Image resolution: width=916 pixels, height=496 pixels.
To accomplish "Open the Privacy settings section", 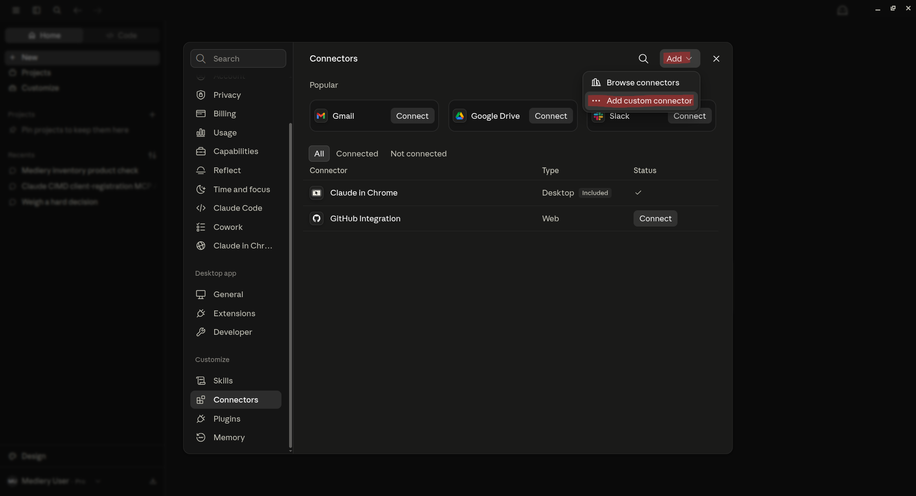I will [236, 95].
